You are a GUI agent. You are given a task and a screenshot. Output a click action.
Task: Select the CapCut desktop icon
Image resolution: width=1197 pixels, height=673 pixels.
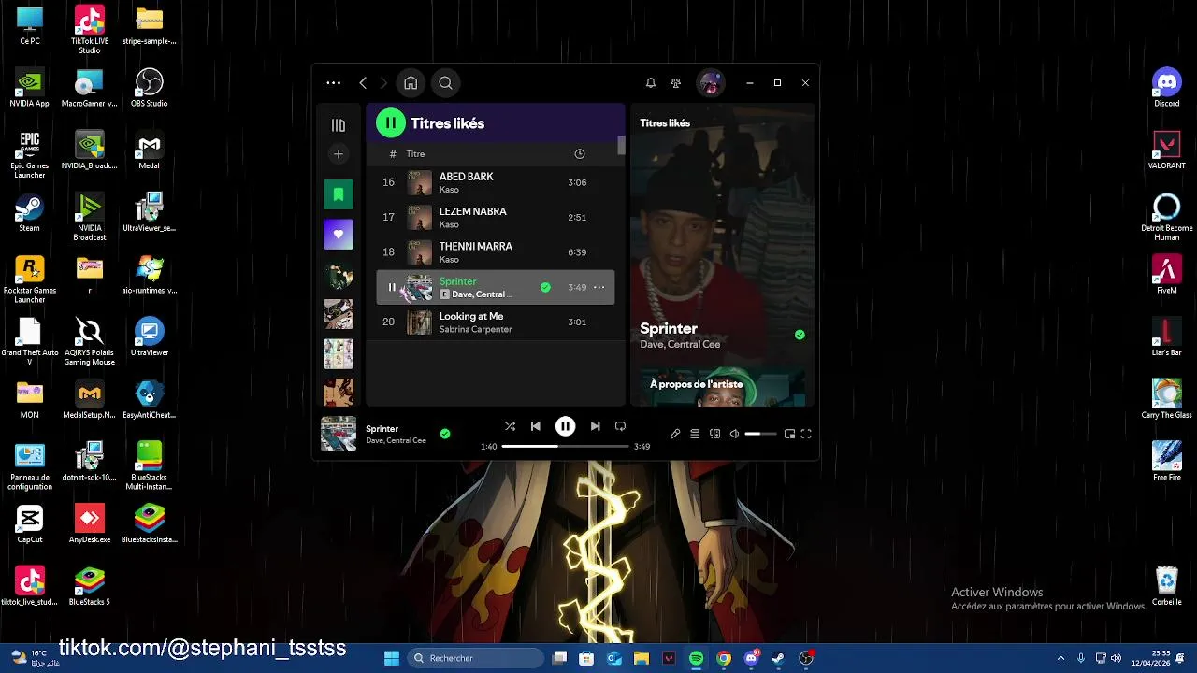point(29,523)
